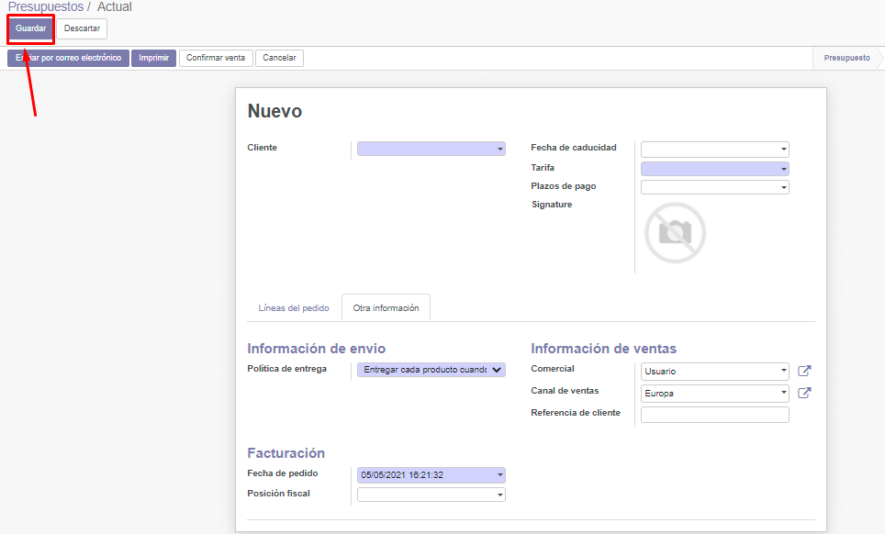Open external link icon next to Comercial

point(804,372)
